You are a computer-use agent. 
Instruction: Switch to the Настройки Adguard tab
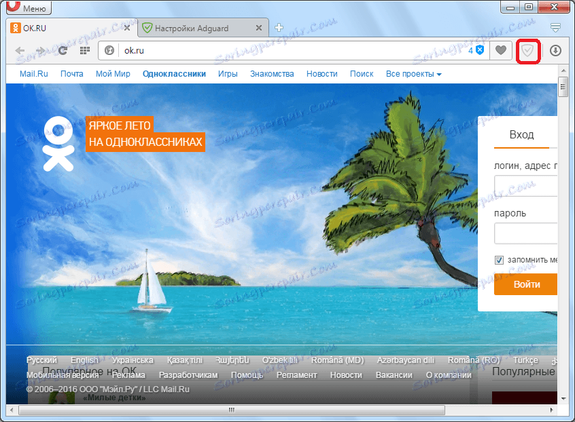[x=203, y=28]
